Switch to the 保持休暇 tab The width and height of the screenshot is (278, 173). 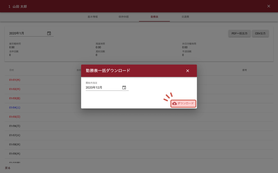coord(123,17)
